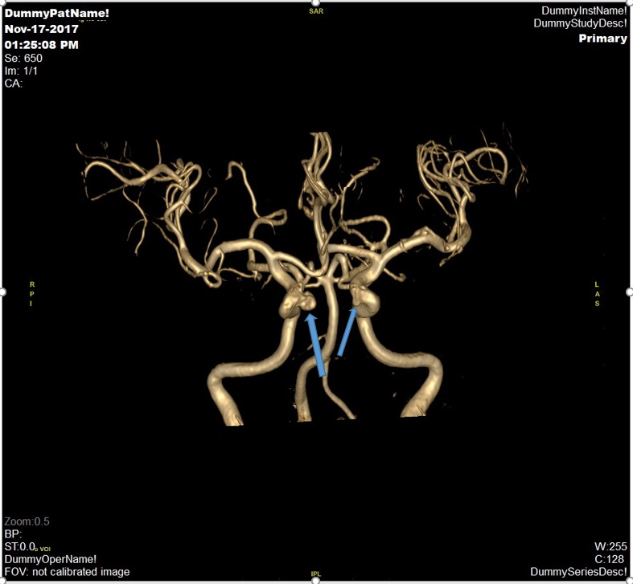Image resolution: width=633 pixels, height=584 pixels.
Task: Select the right blue arrow annotation
Action: (x=347, y=333)
